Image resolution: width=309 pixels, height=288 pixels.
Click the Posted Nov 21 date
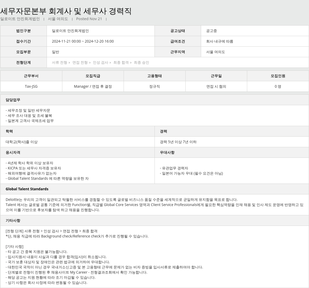pos(89,19)
